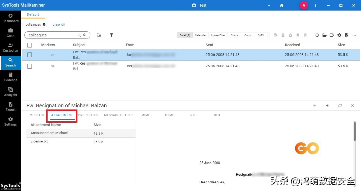Screen dimensions: 361x191
Task: Select the Email(2) tab
Action: click(185, 35)
